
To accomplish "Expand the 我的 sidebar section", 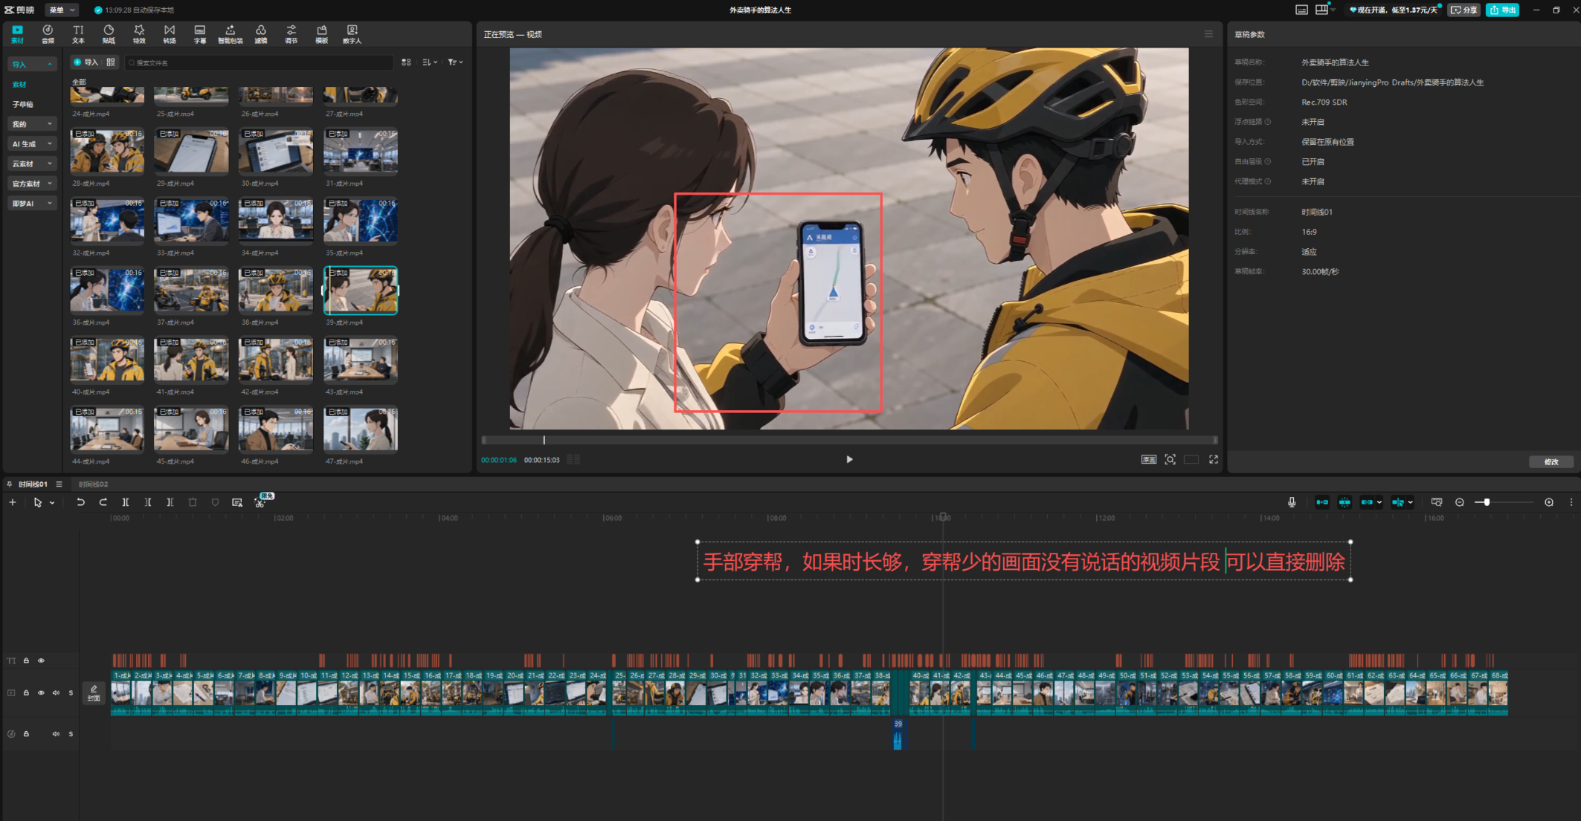I will point(32,124).
